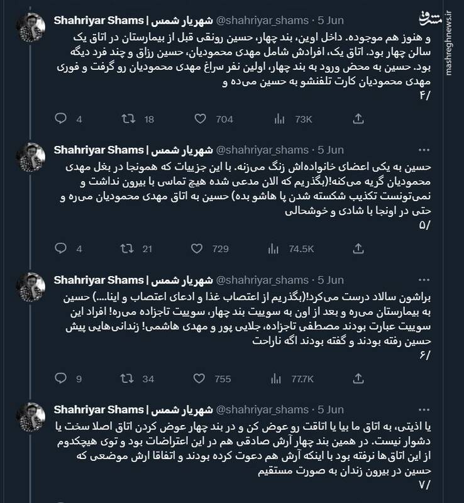
Task: Open more options on third tweet
Action: (x=409, y=280)
